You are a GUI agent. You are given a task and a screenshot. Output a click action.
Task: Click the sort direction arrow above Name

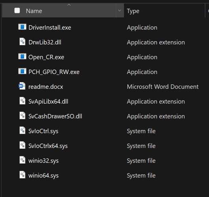[69, 5]
